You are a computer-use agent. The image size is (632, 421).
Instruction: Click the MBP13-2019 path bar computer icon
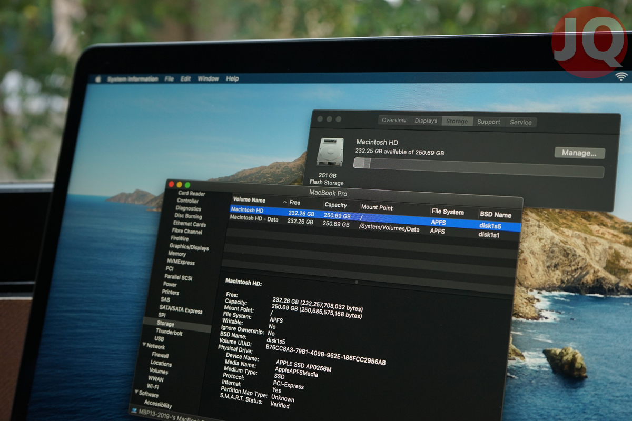tap(134, 410)
